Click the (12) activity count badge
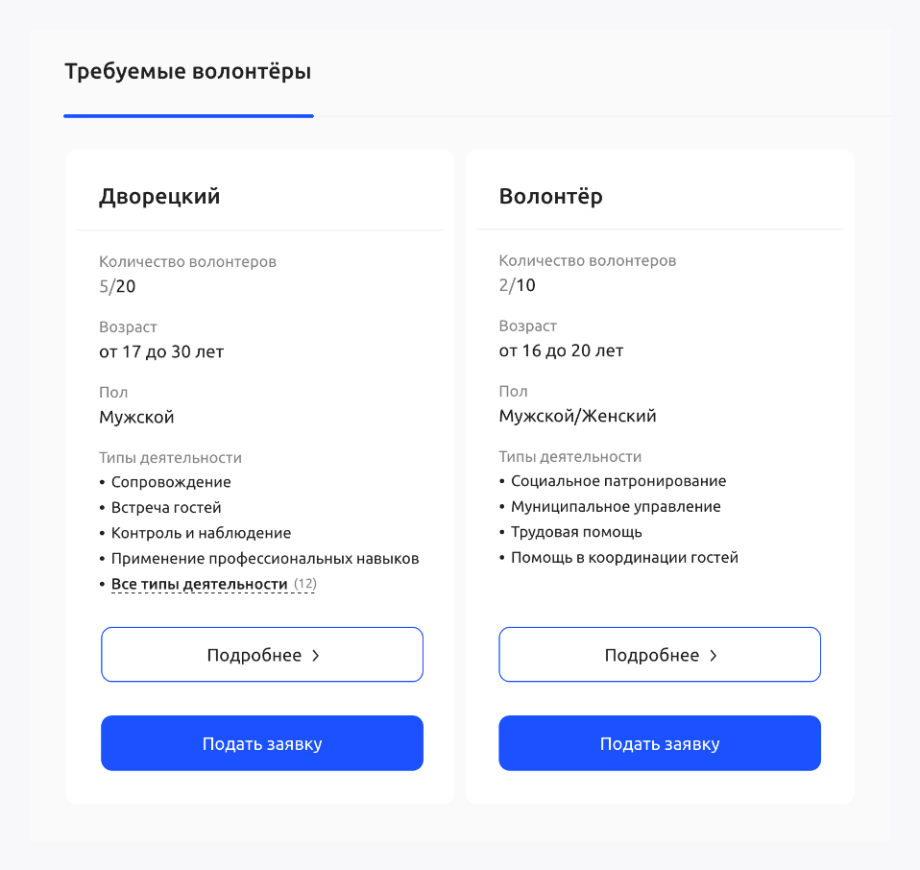 pyautogui.click(x=304, y=584)
